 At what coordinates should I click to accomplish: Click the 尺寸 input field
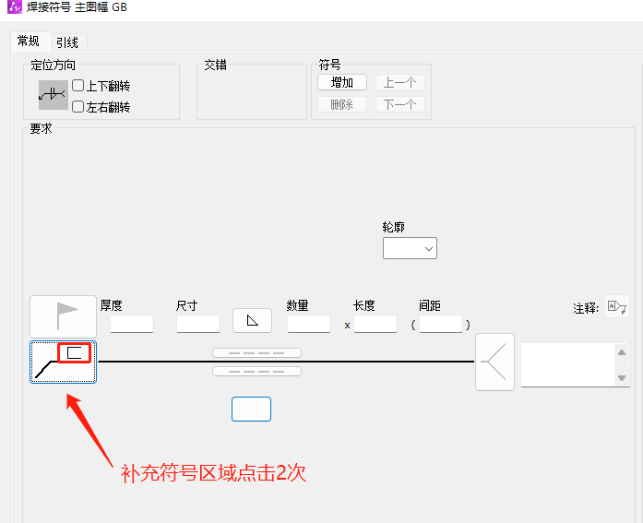point(198,324)
